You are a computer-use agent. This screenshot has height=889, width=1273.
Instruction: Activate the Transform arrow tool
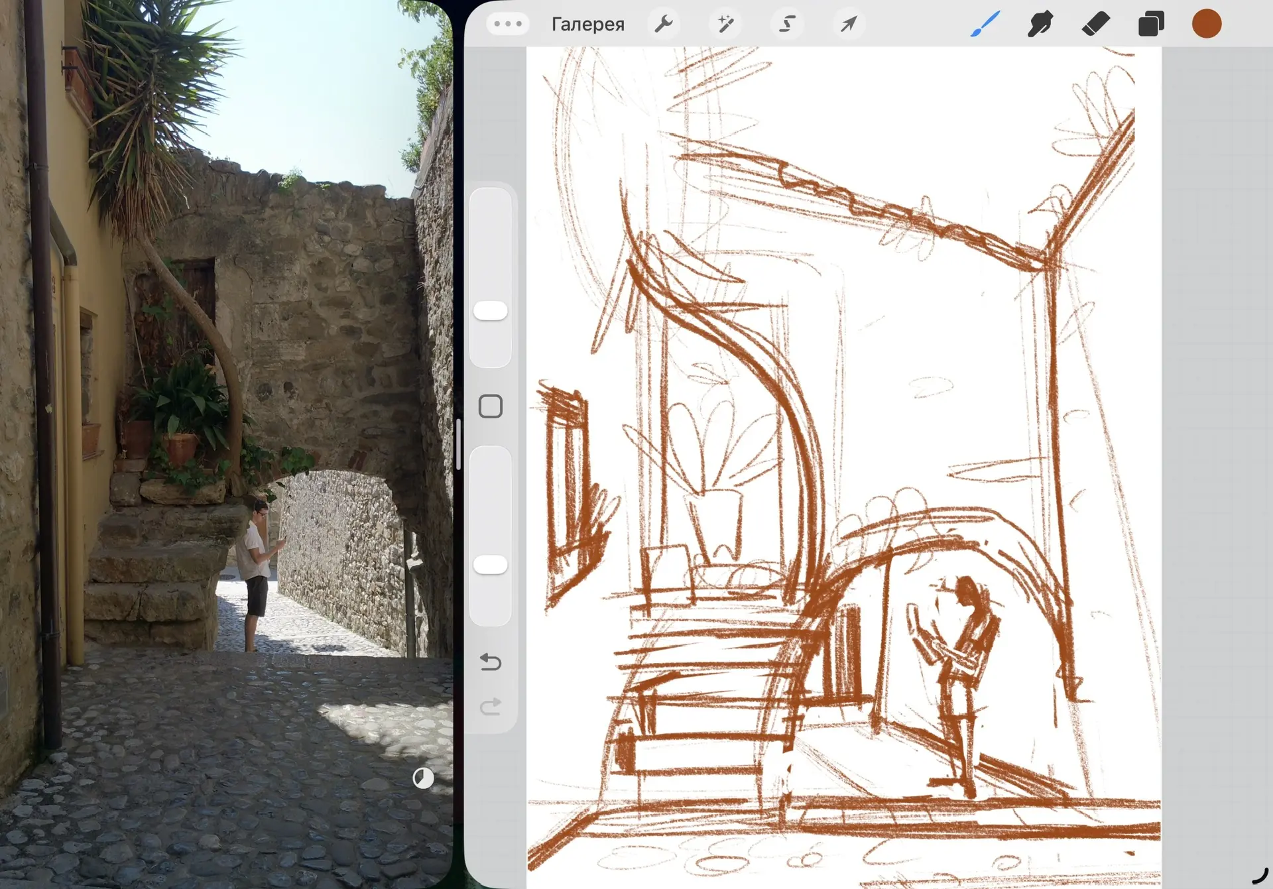pyautogui.click(x=849, y=25)
